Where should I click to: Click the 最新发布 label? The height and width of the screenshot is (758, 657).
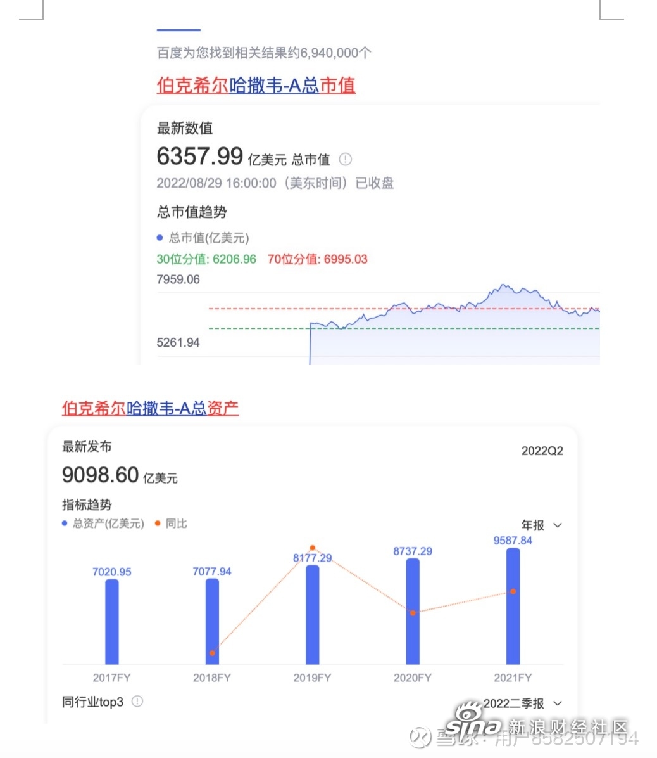pyautogui.click(x=87, y=446)
